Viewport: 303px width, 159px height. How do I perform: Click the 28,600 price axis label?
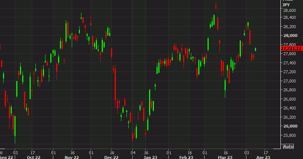click(x=289, y=10)
